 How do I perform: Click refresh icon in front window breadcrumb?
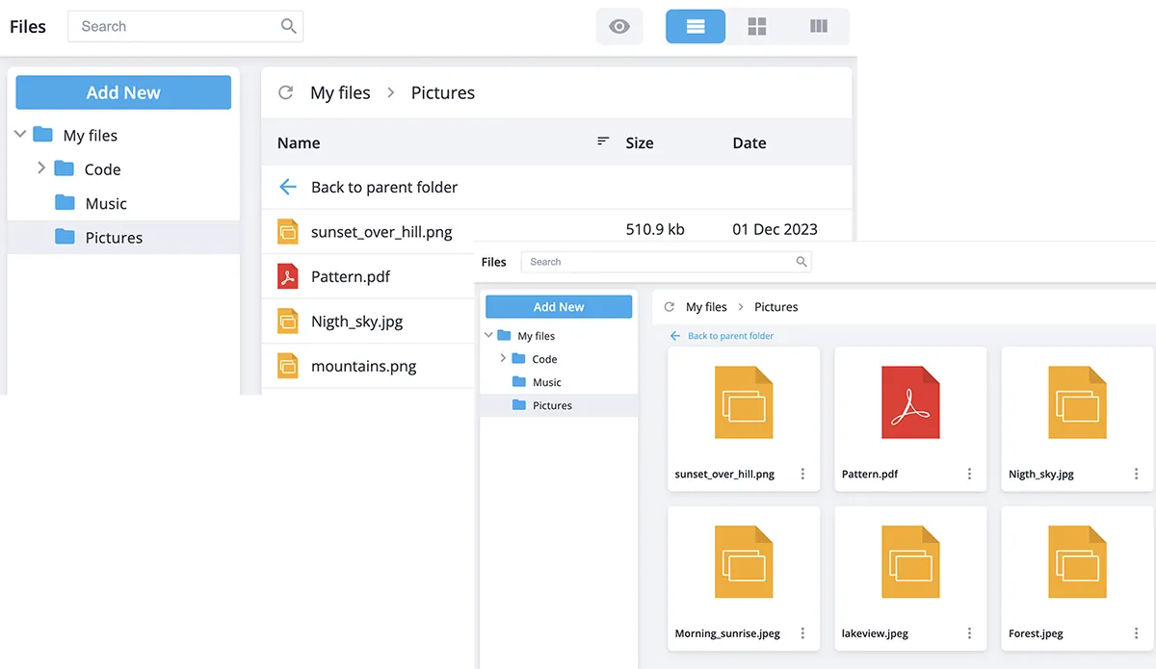click(x=670, y=307)
